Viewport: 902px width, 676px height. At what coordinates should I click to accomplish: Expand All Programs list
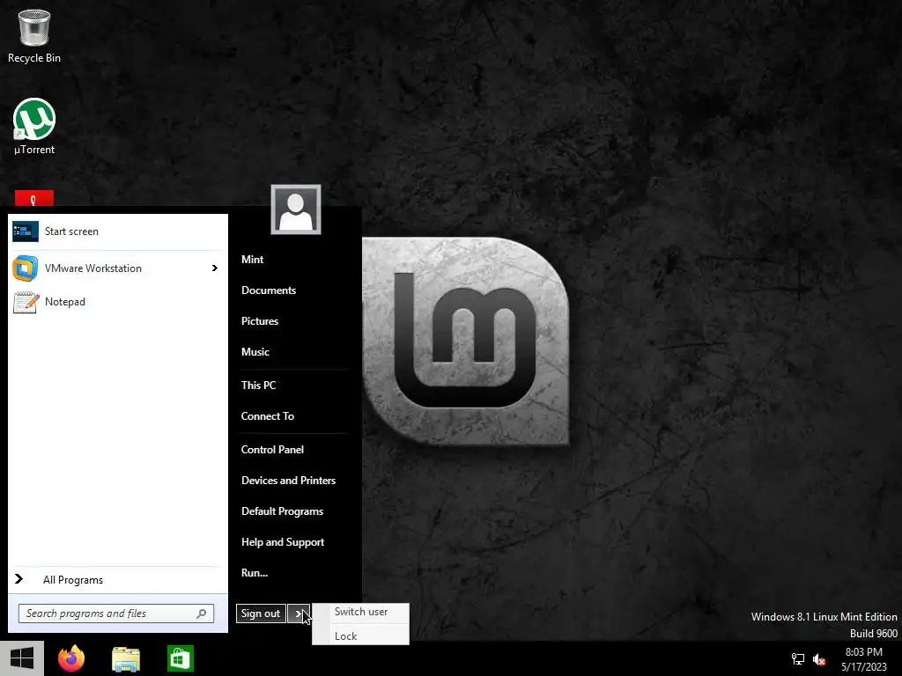(117, 579)
